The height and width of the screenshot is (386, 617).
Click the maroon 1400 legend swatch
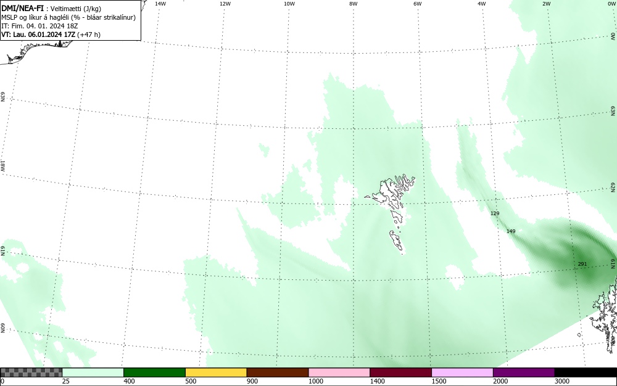[x=401, y=372]
